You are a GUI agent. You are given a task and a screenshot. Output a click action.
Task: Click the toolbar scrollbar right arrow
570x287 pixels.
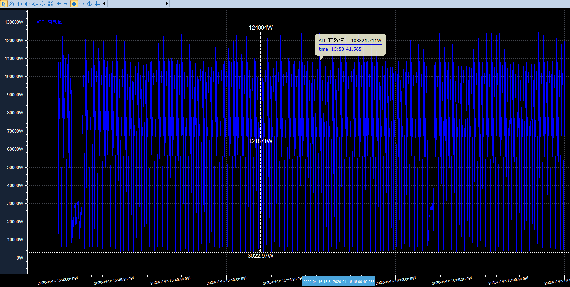[167, 4]
